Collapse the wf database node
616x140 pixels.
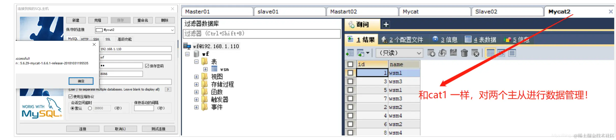coord(187,54)
